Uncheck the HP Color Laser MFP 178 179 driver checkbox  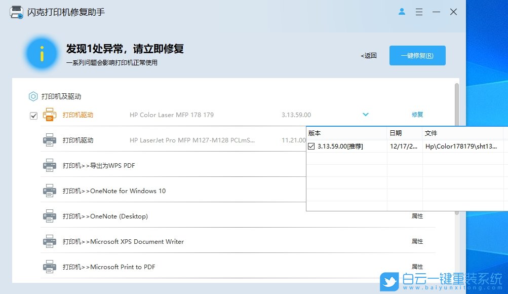click(x=33, y=115)
